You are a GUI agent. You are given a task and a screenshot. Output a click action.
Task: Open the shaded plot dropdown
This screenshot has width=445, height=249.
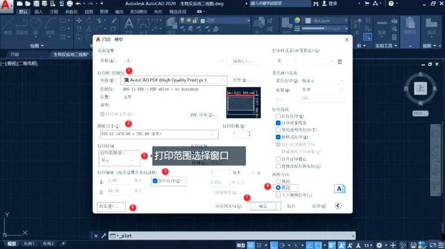tap(323, 81)
